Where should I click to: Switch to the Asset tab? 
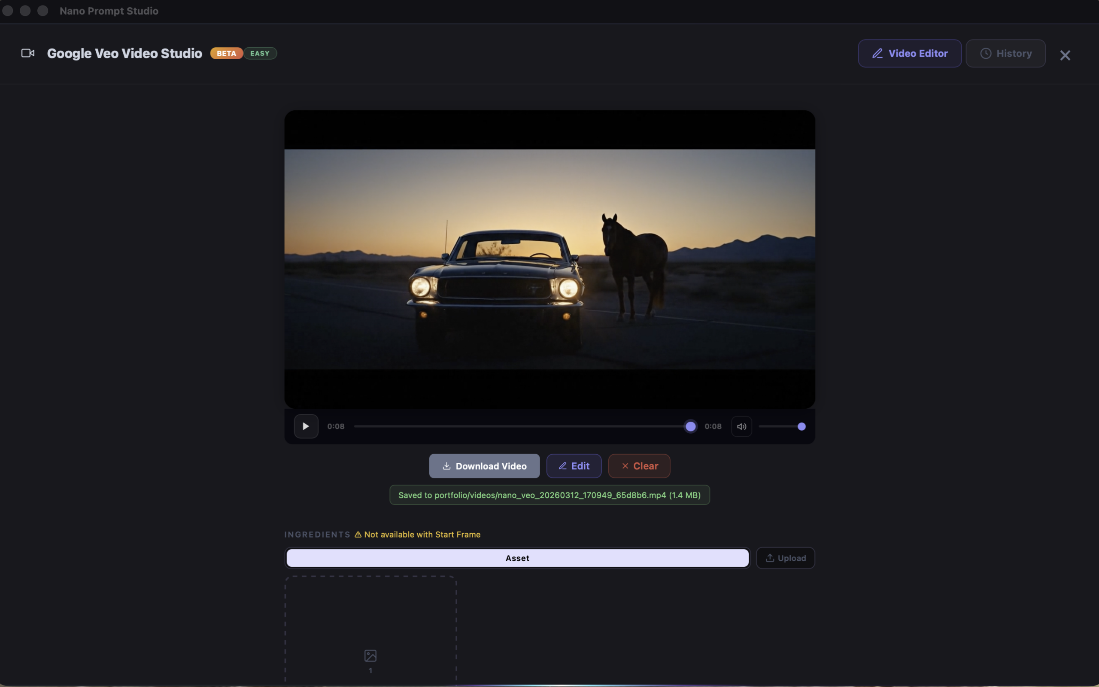[517, 558]
